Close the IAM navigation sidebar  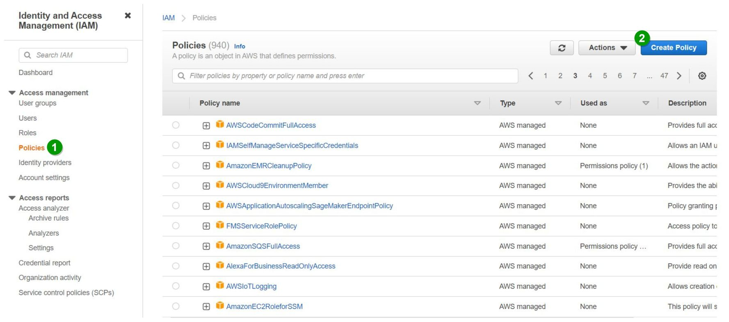tap(128, 16)
